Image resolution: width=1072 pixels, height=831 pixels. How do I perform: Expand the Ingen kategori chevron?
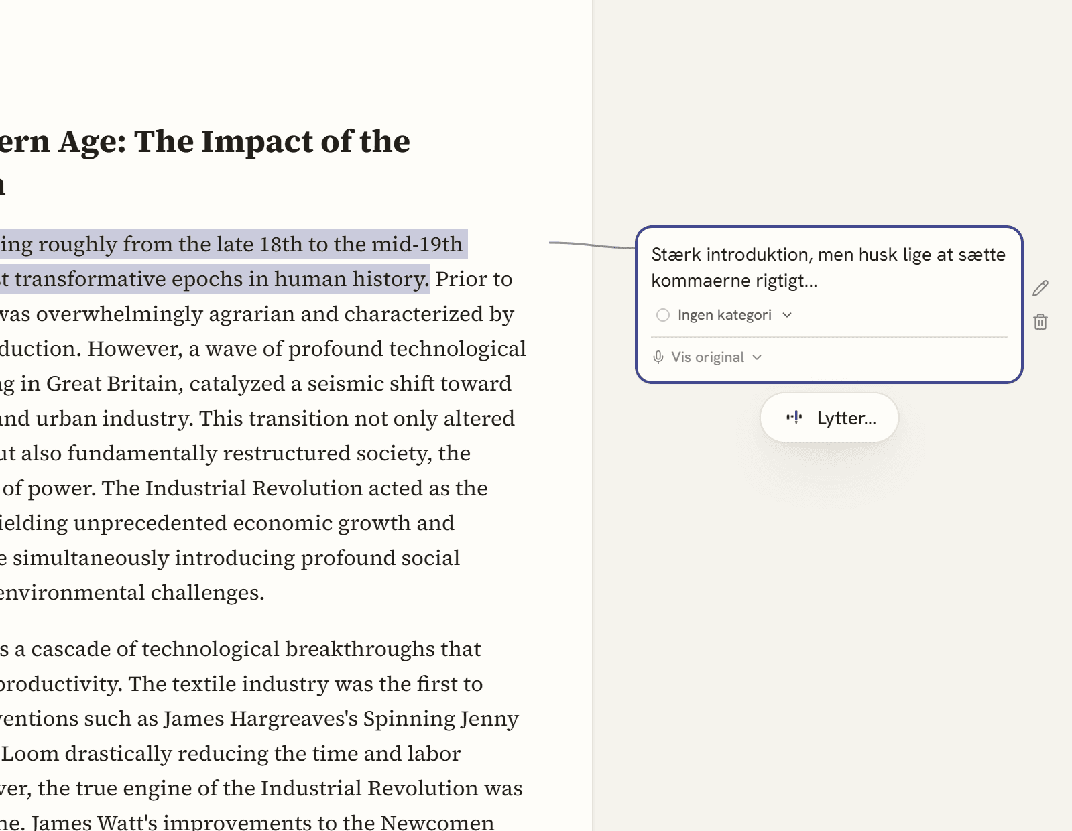[x=787, y=315]
